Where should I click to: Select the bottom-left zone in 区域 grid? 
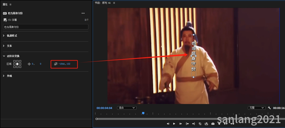coord(15,67)
